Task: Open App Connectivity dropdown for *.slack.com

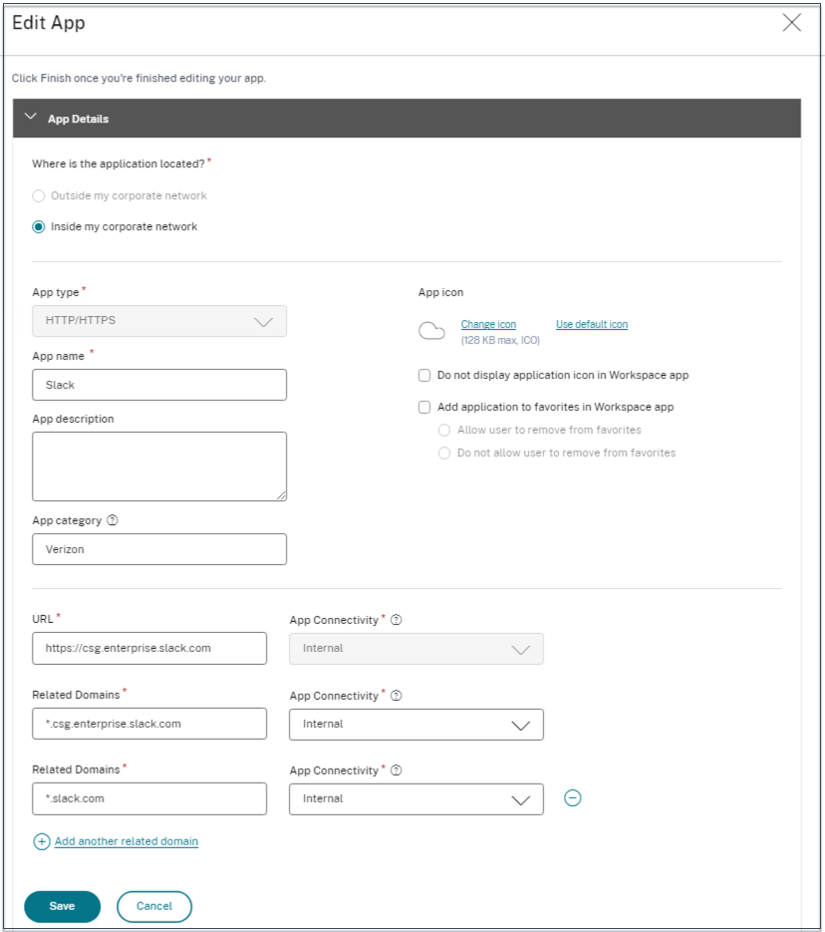Action: tap(416, 798)
